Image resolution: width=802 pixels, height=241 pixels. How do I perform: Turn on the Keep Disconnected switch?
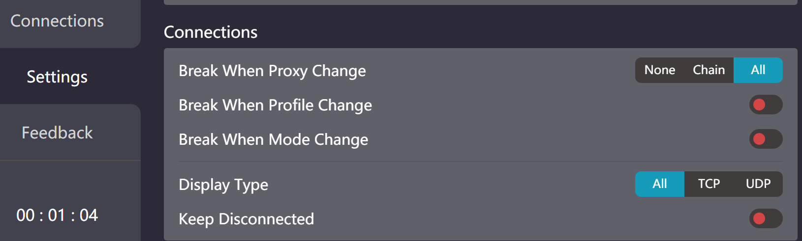pos(766,218)
